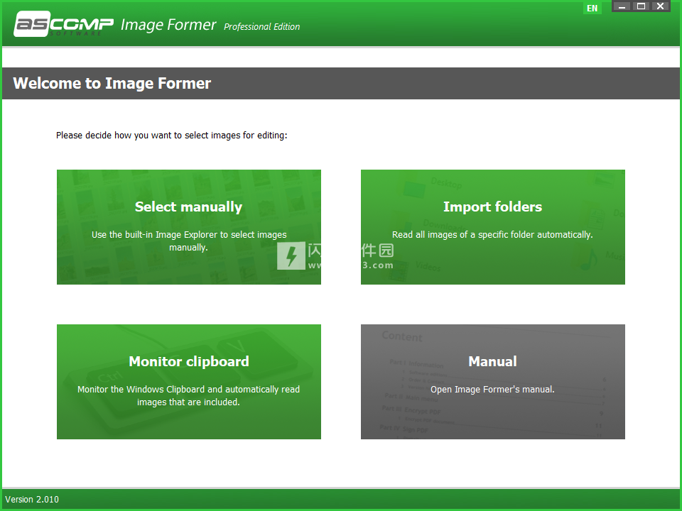
Task: Choose the Import folders option
Action: [493, 227]
